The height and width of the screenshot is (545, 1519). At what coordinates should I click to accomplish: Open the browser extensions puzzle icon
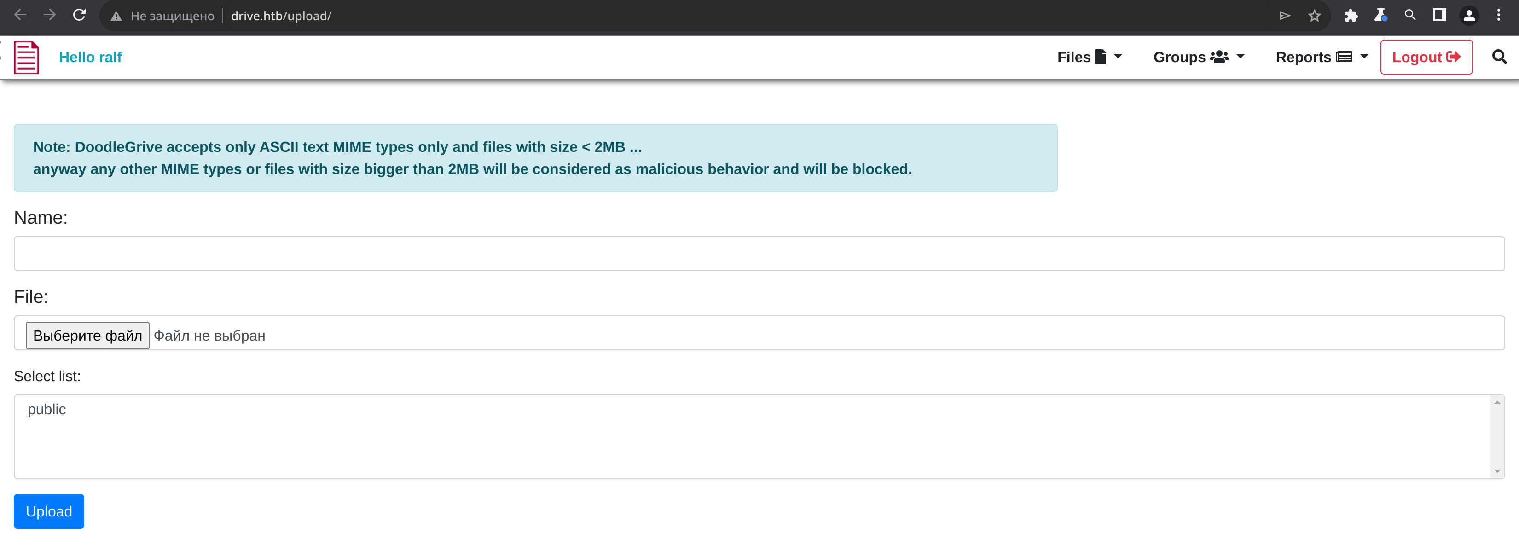click(x=1351, y=16)
